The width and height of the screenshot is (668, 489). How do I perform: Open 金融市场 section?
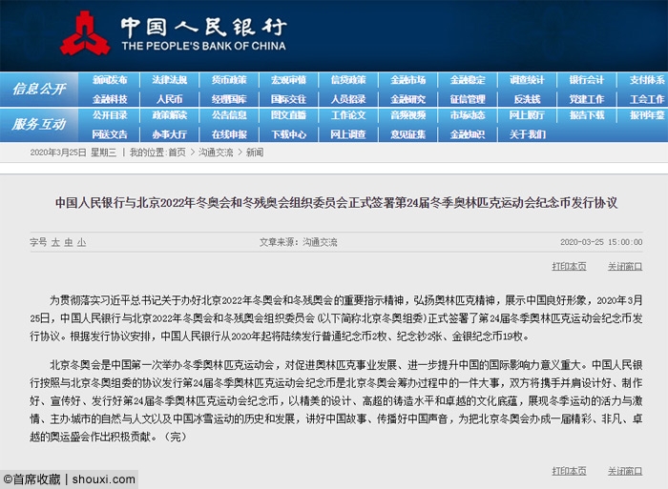(408, 79)
